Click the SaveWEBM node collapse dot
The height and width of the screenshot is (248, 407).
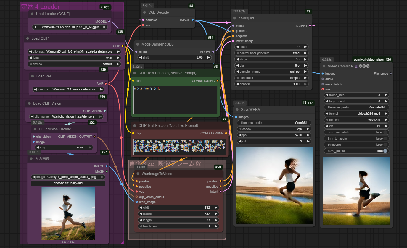(x=237, y=110)
